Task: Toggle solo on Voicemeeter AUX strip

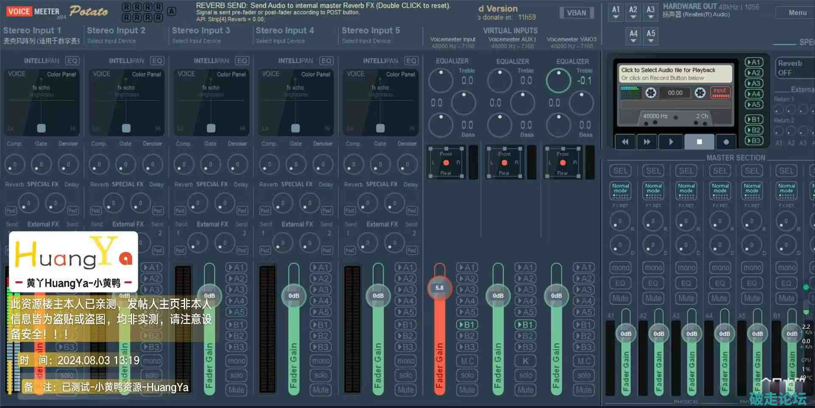Action: (526, 375)
